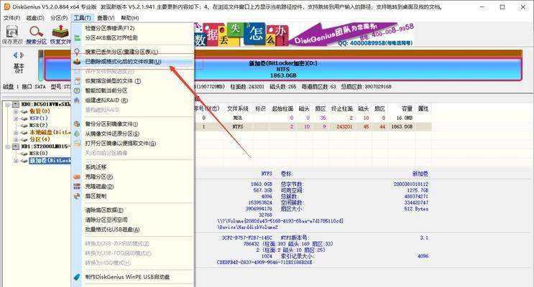This screenshot has width=534, height=287.
Task: Click the previous disk left arrow
Action: tap(15, 55)
